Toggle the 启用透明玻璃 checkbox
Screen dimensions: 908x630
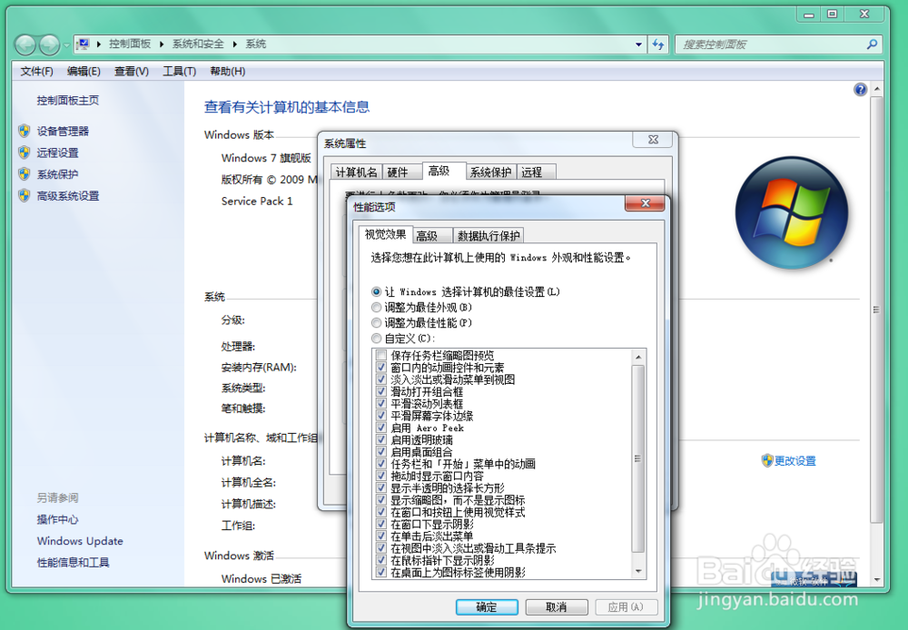(380, 439)
